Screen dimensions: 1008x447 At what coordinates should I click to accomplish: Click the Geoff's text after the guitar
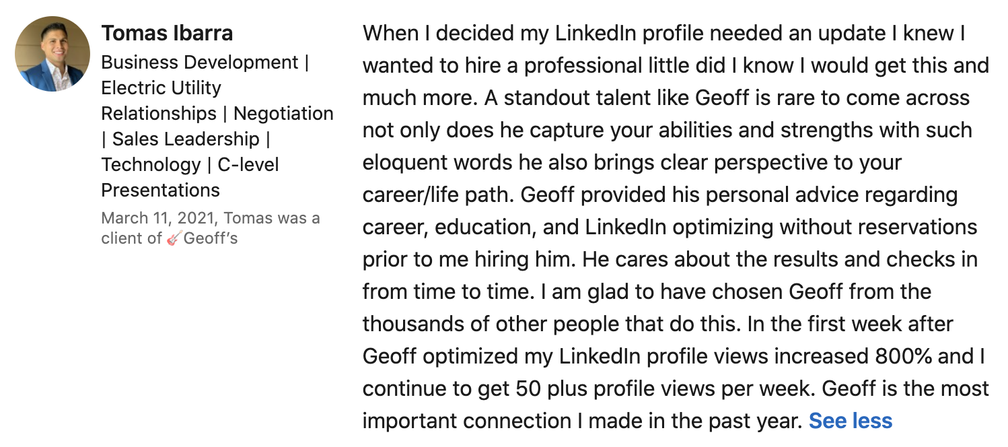pyautogui.click(x=211, y=238)
